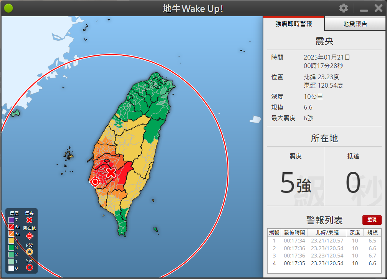The image size is (387, 279).
Task: Select alert row 2 with magnitude 6.6
Action: click(x=324, y=248)
